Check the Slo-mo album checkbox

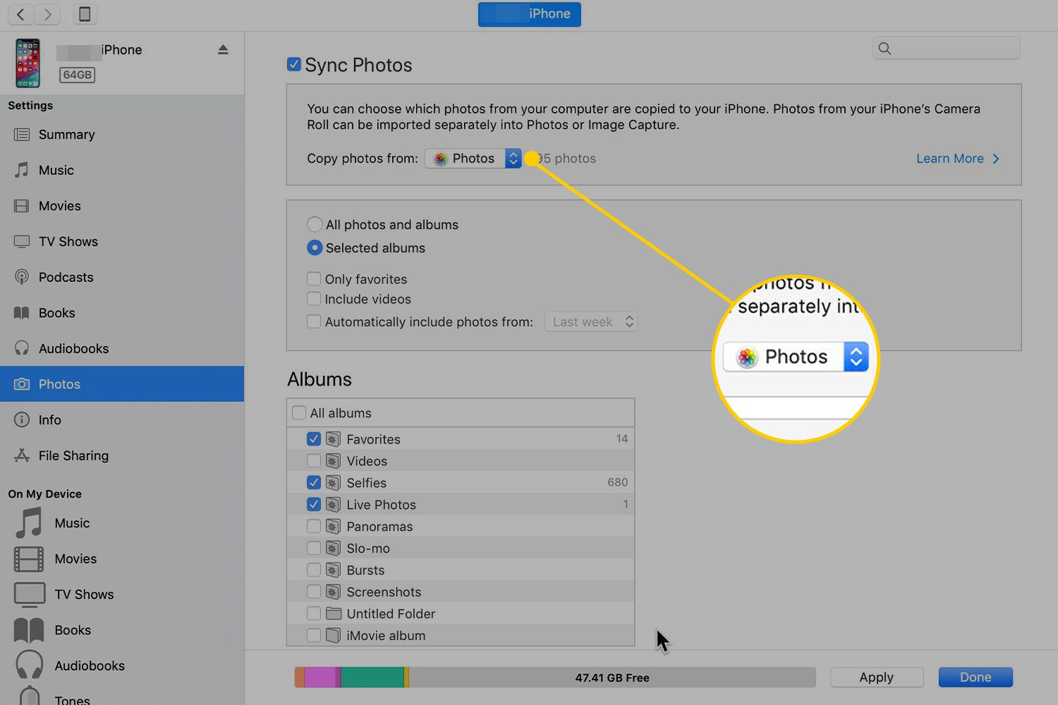[x=314, y=548]
